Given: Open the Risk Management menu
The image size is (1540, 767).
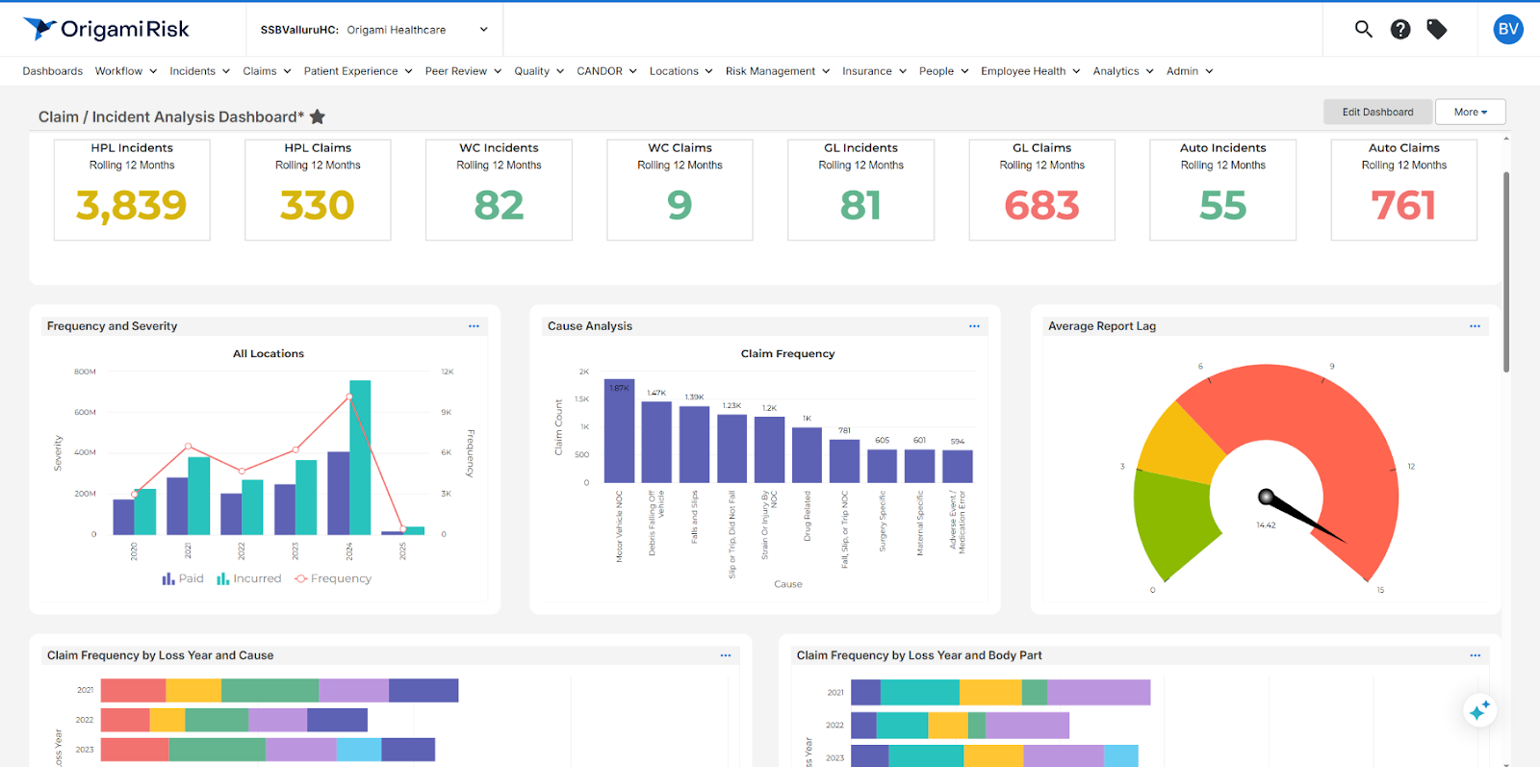Looking at the screenshot, I should tap(778, 71).
